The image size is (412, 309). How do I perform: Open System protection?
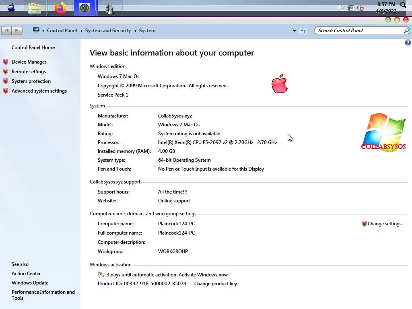[31, 81]
